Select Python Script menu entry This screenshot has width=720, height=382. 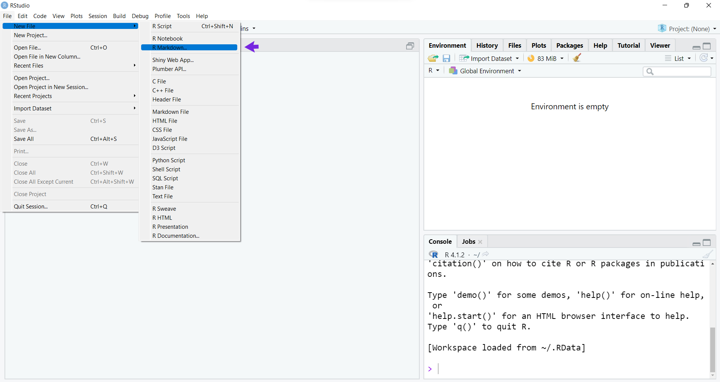point(189,160)
